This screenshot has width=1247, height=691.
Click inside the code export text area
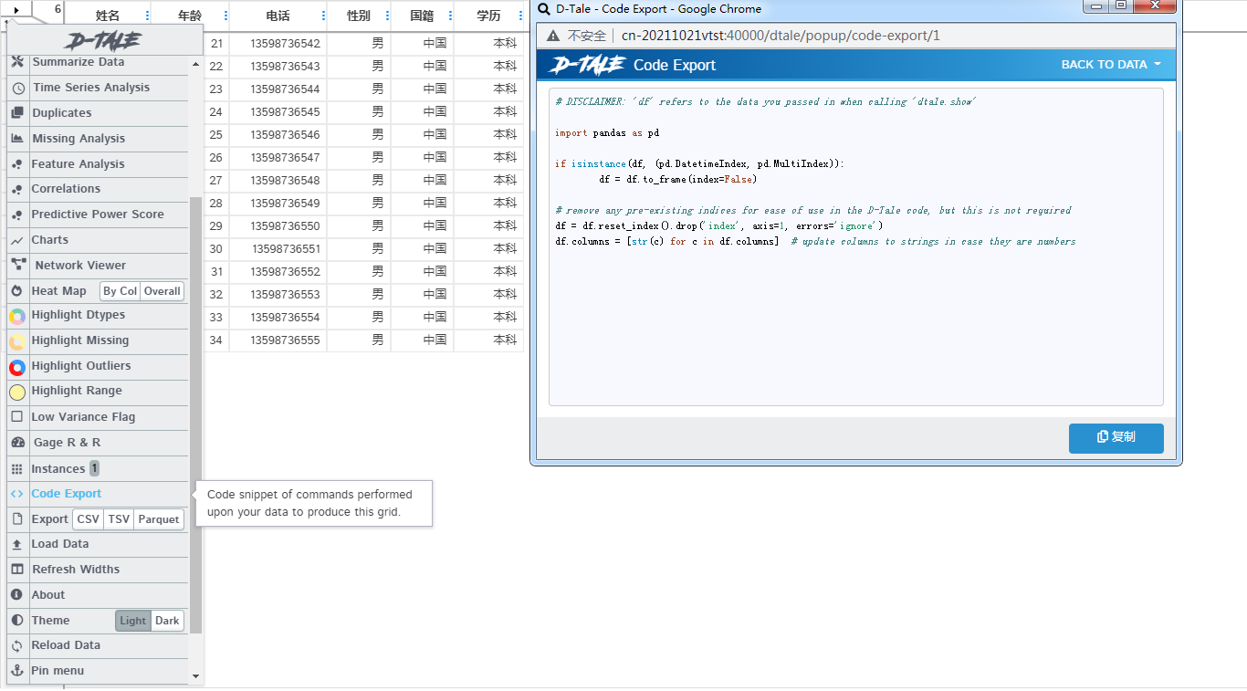click(x=855, y=246)
